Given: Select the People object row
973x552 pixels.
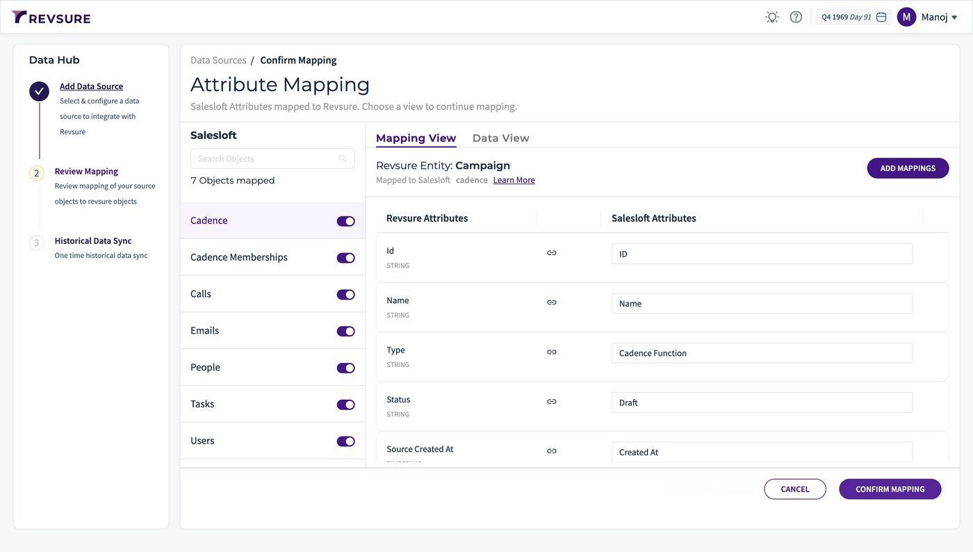Looking at the screenshot, I should click(272, 367).
